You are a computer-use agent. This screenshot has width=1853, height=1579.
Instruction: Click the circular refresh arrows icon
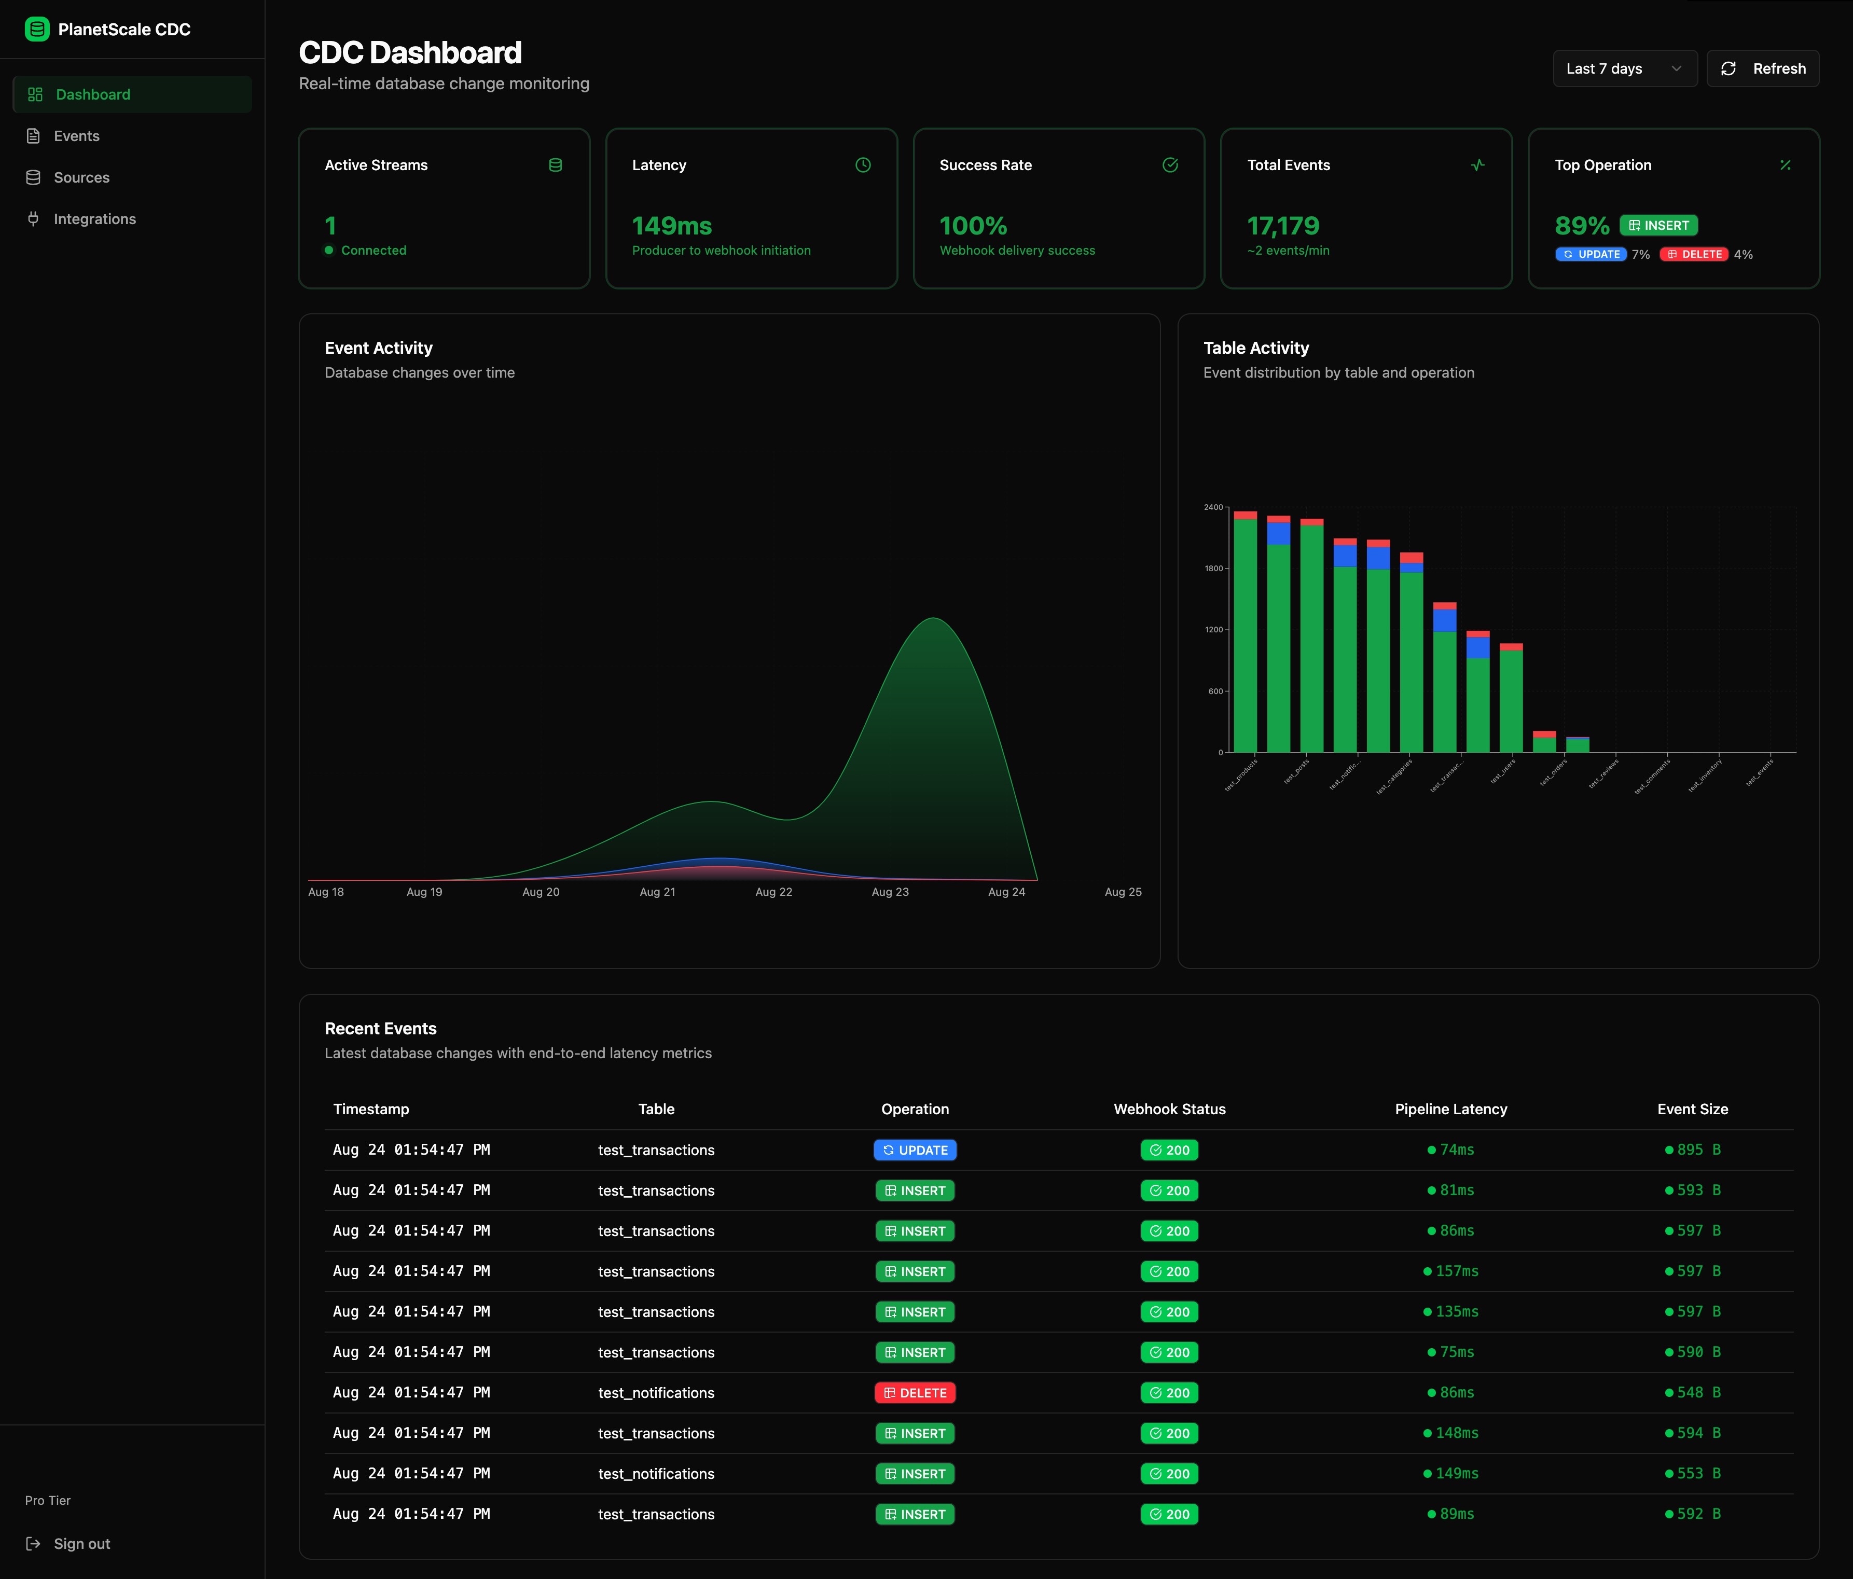[1728, 68]
